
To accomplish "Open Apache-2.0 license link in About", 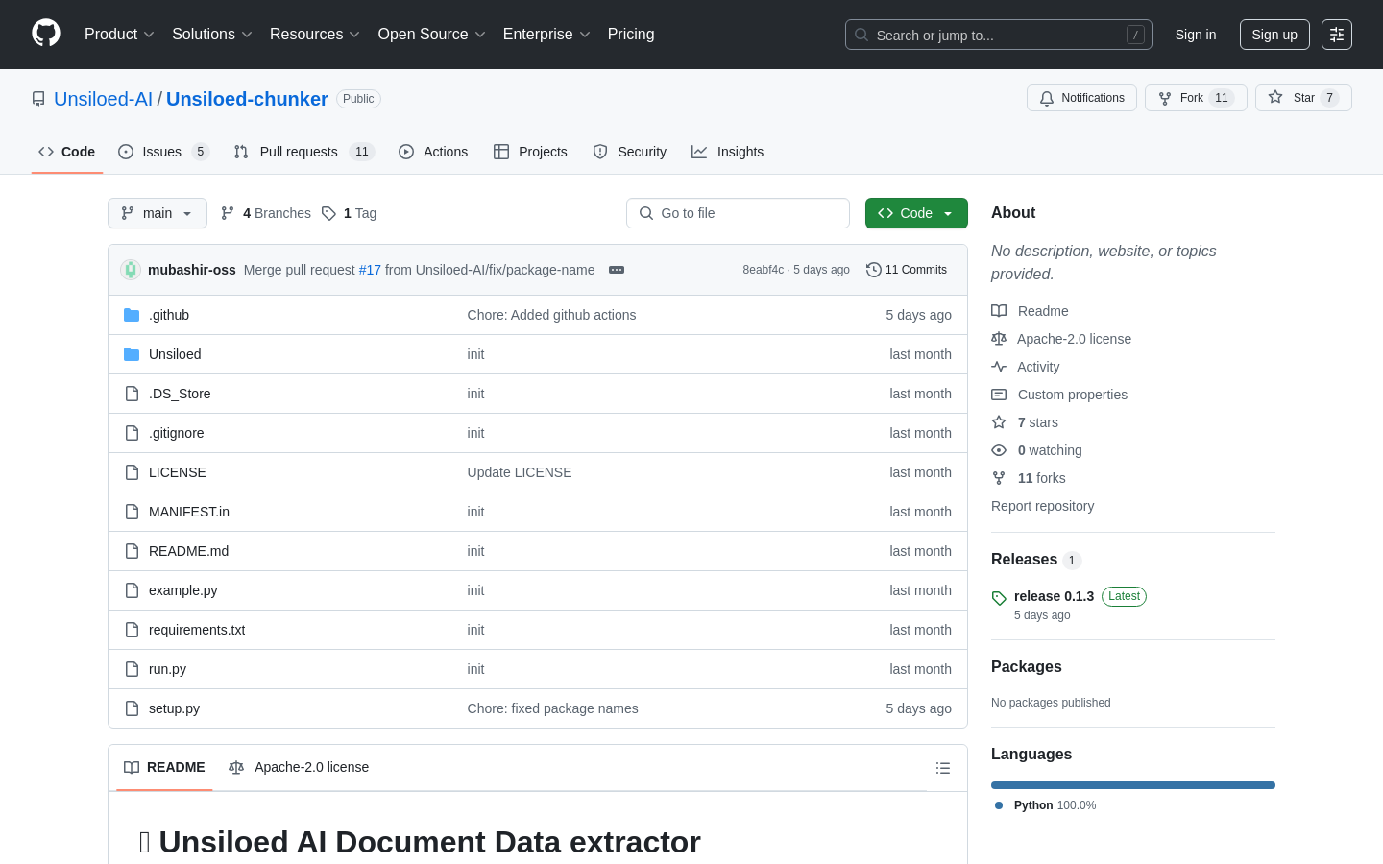I will click(x=1061, y=339).
